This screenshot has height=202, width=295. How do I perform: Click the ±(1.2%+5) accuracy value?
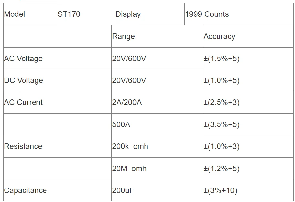[221, 169]
